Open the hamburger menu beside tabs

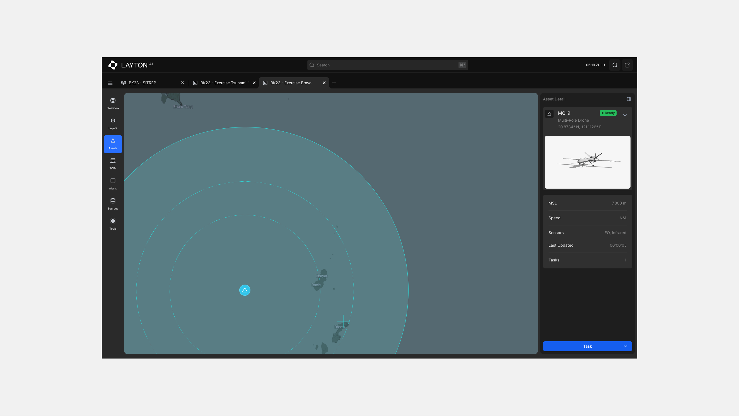110,83
